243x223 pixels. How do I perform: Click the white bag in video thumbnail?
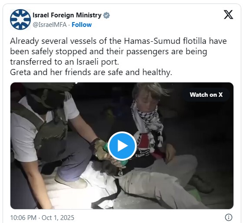click(x=99, y=186)
